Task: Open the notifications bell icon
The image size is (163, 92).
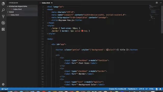Action: (160, 89)
